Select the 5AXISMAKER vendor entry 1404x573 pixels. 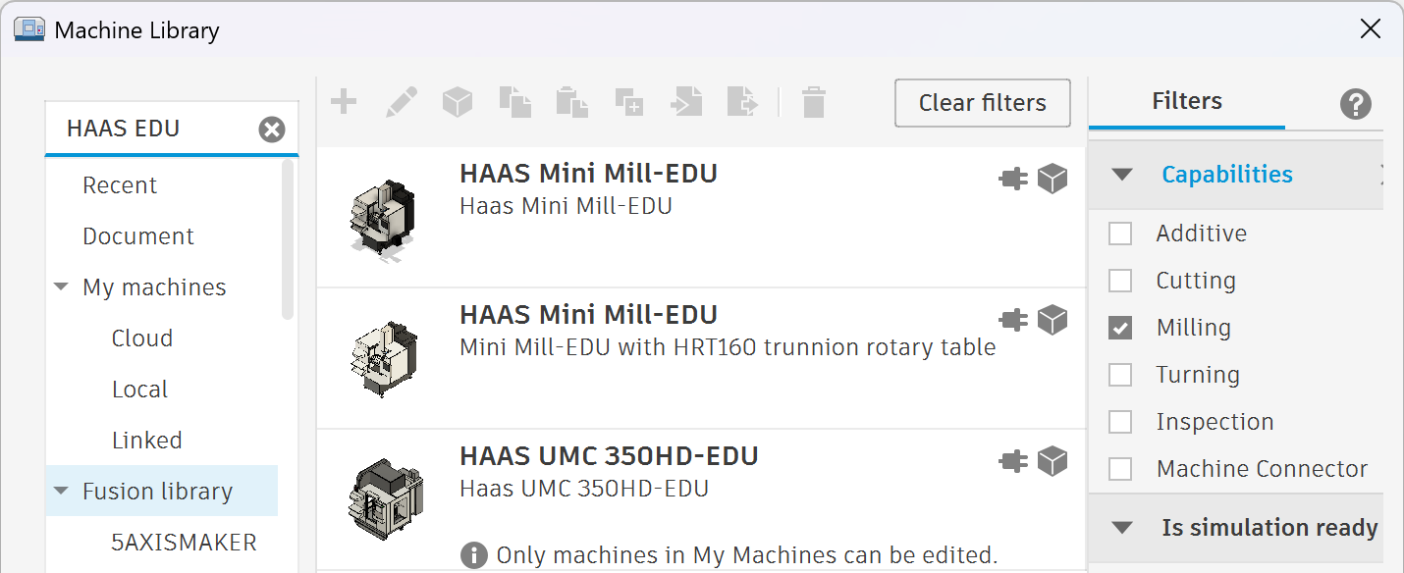coord(185,543)
